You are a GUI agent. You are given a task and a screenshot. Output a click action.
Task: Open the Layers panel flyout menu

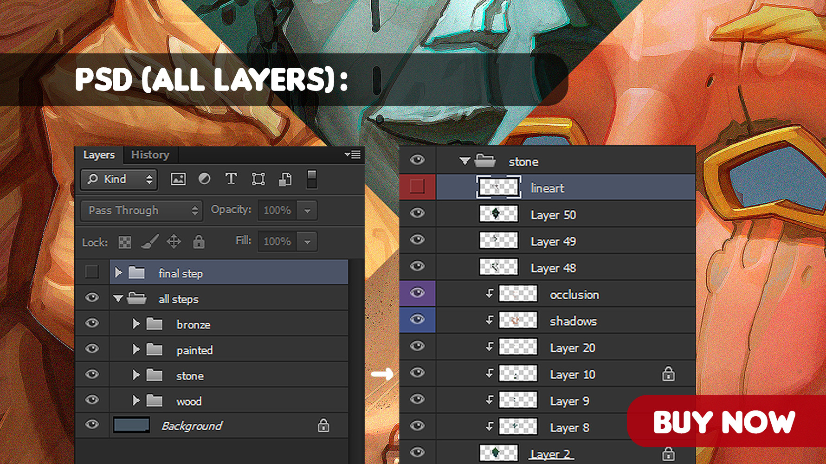pos(353,155)
